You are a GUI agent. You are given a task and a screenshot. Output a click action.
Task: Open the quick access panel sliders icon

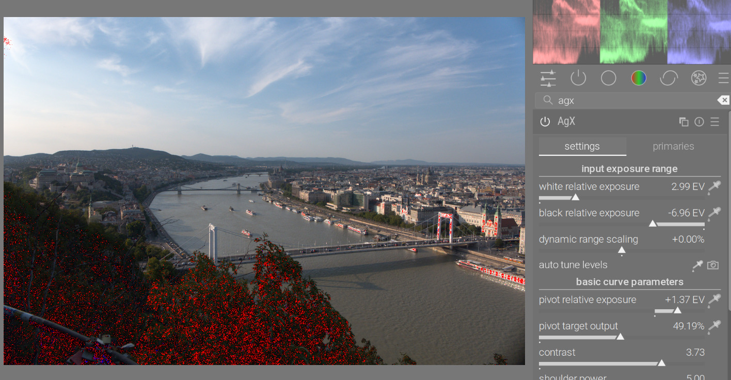(x=548, y=78)
